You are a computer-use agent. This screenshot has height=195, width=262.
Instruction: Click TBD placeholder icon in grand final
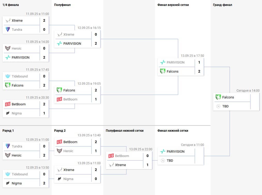pyautogui.click(x=218, y=106)
